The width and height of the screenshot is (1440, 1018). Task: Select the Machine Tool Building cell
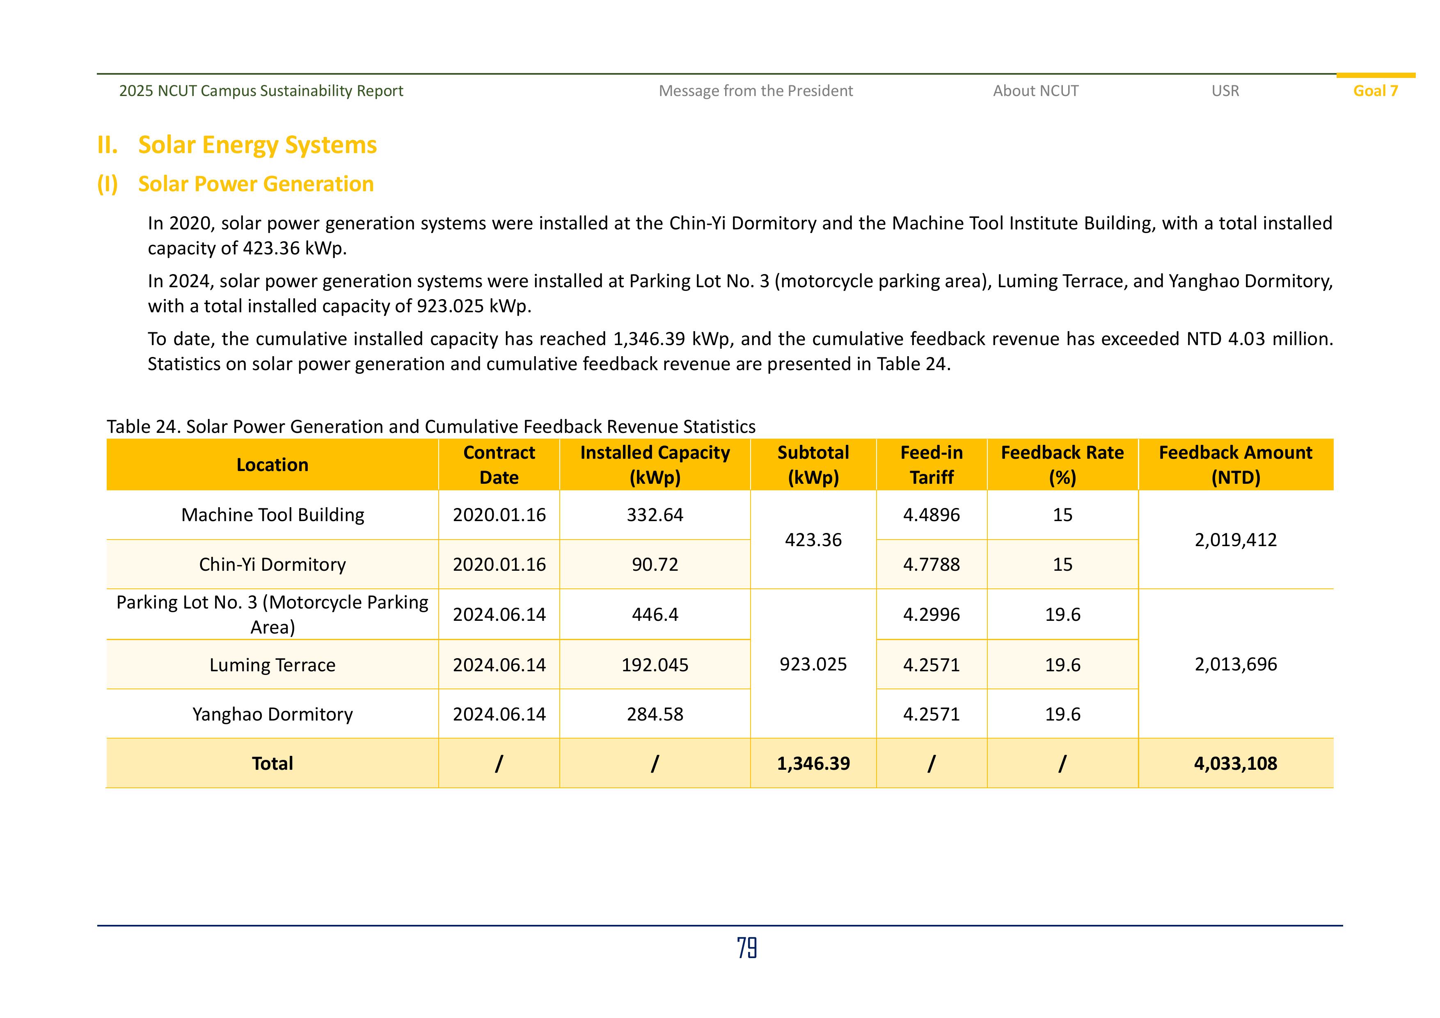pos(272,515)
